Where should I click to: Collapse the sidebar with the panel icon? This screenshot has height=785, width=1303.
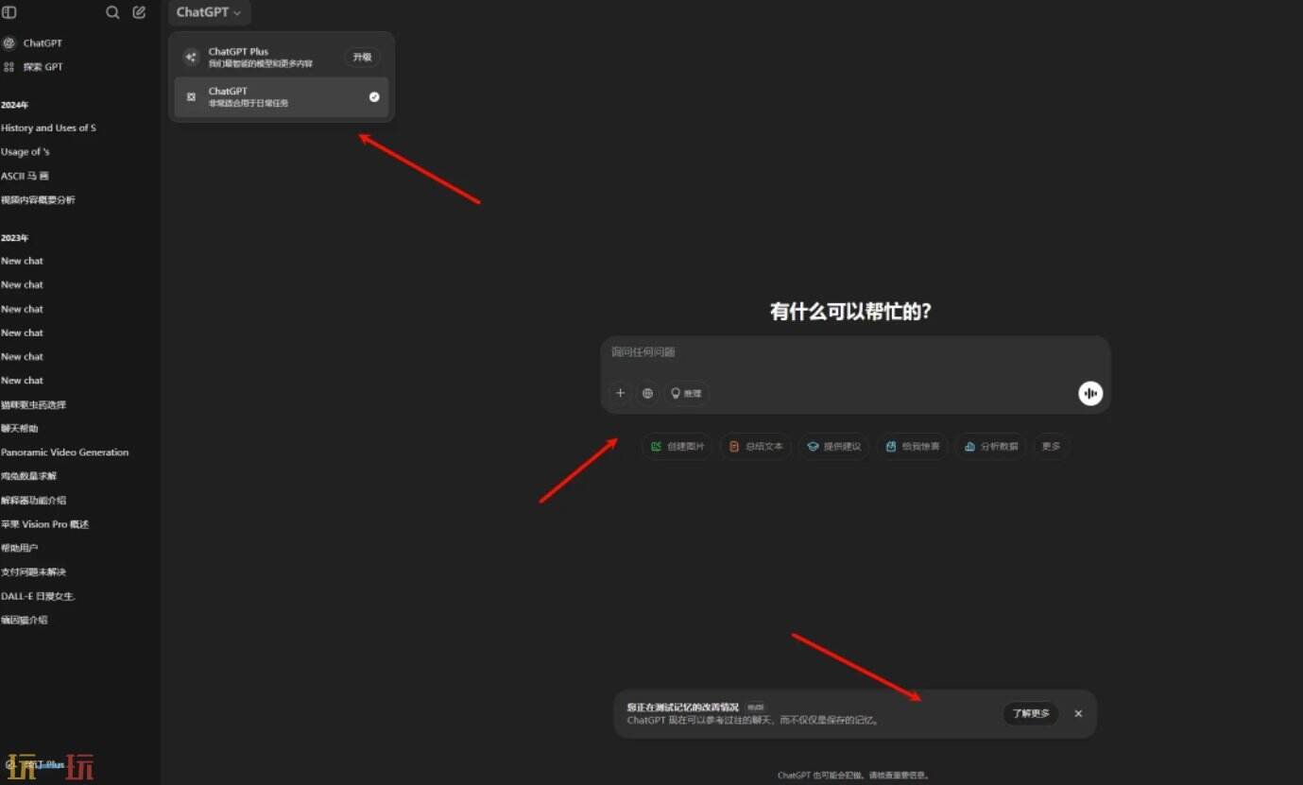[x=9, y=12]
